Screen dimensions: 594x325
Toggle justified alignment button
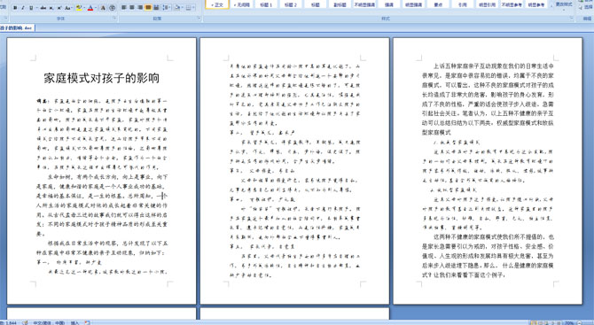coord(148,7)
